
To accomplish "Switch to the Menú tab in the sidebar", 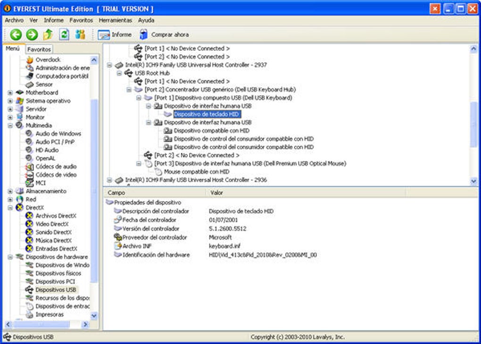I will pyautogui.click(x=13, y=49).
